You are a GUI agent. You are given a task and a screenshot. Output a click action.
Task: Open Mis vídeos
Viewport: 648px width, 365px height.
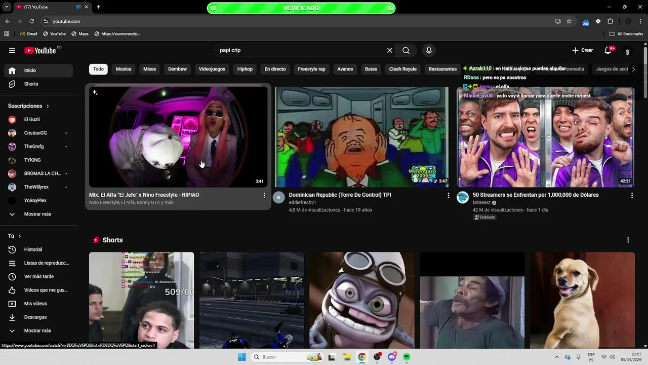[x=38, y=304]
